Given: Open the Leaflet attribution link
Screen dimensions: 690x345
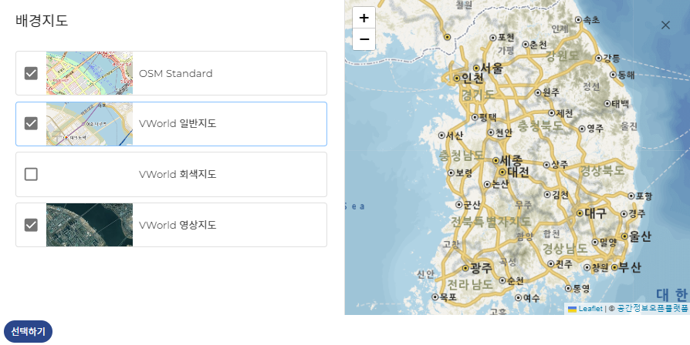Looking at the screenshot, I should click(x=590, y=308).
